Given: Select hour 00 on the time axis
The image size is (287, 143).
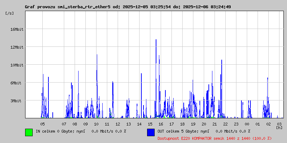Looking at the screenshot, I should click(x=247, y=124).
